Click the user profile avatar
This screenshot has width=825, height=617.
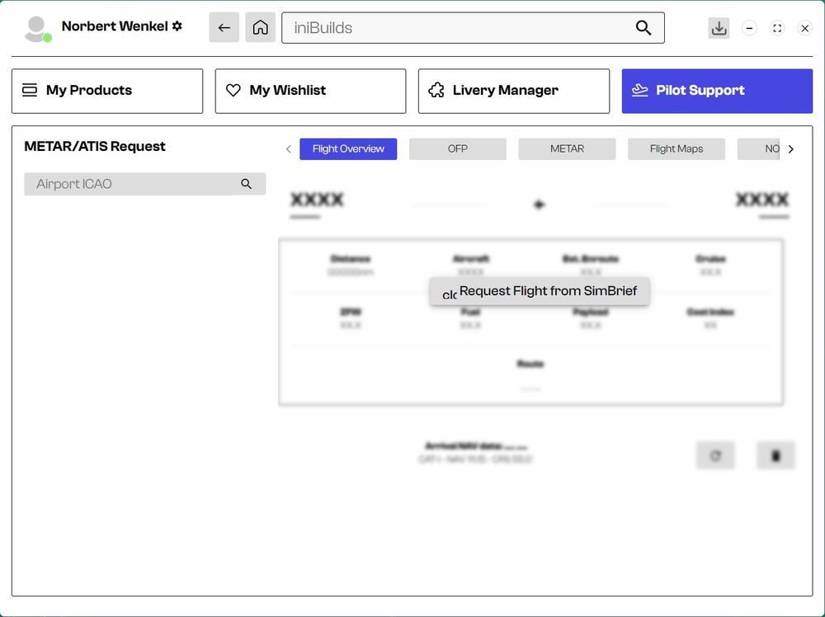click(36, 29)
